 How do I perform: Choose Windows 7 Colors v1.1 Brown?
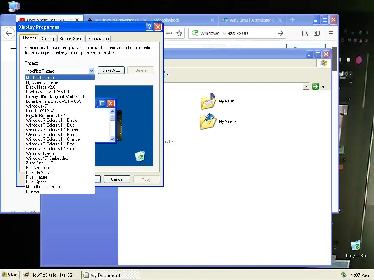click(x=60, y=130)
